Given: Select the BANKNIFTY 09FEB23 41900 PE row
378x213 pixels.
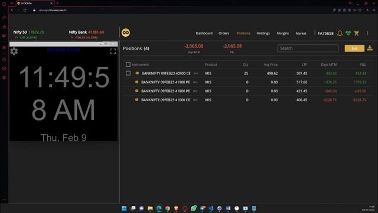Looking at the screenshot, I should pyautogui.click(x=248, y=82).
